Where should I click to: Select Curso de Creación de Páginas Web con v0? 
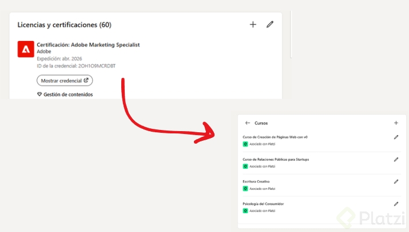(275, 137)
